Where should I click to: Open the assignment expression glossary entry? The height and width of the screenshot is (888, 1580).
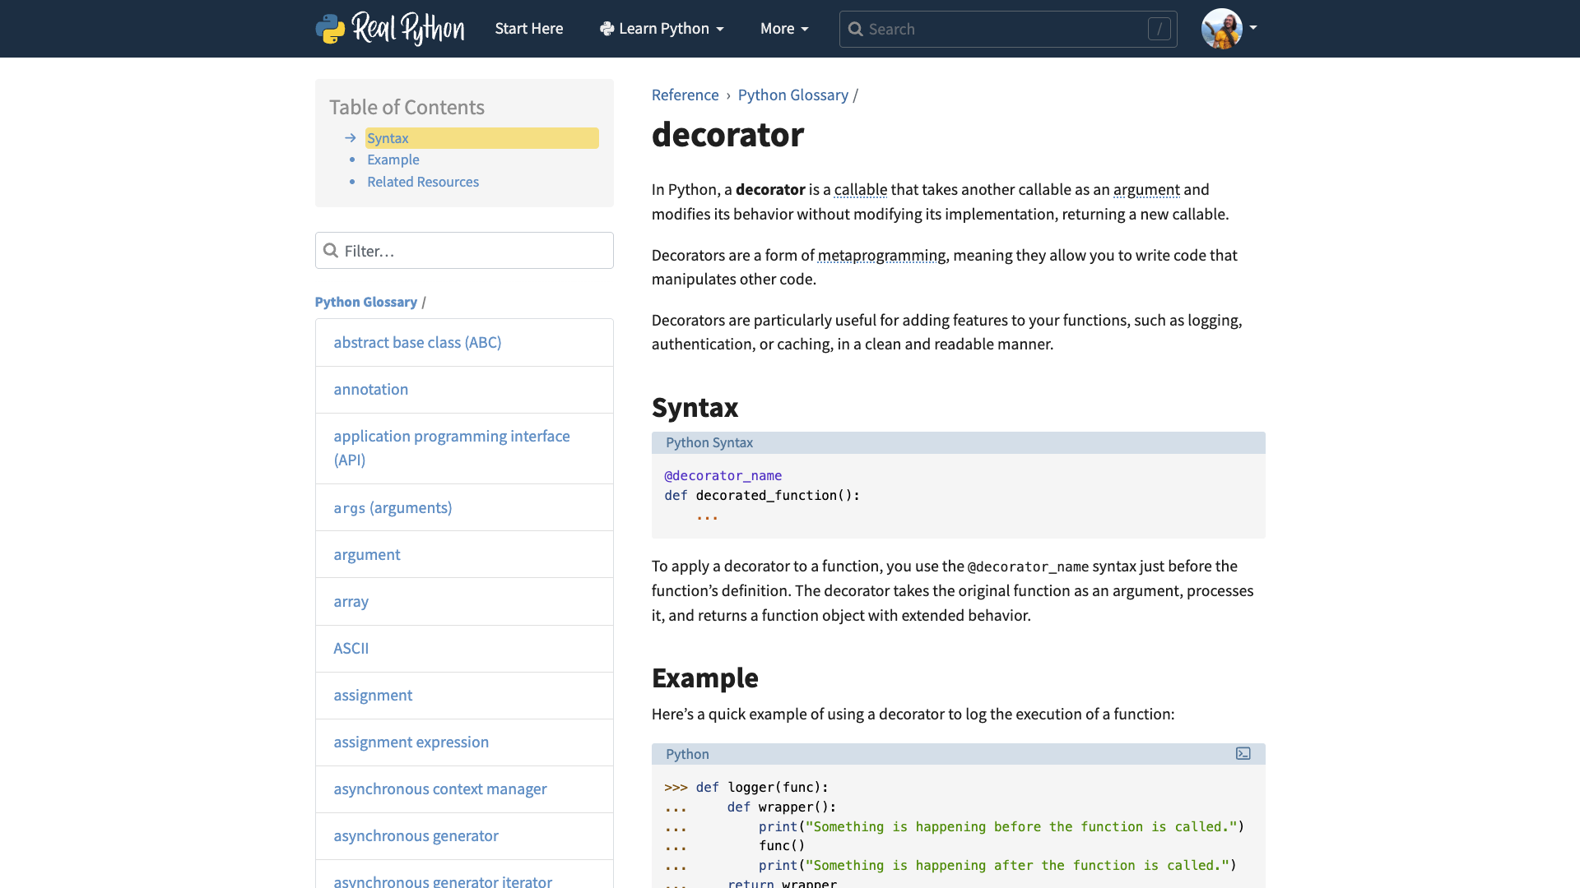coord(411,742)
